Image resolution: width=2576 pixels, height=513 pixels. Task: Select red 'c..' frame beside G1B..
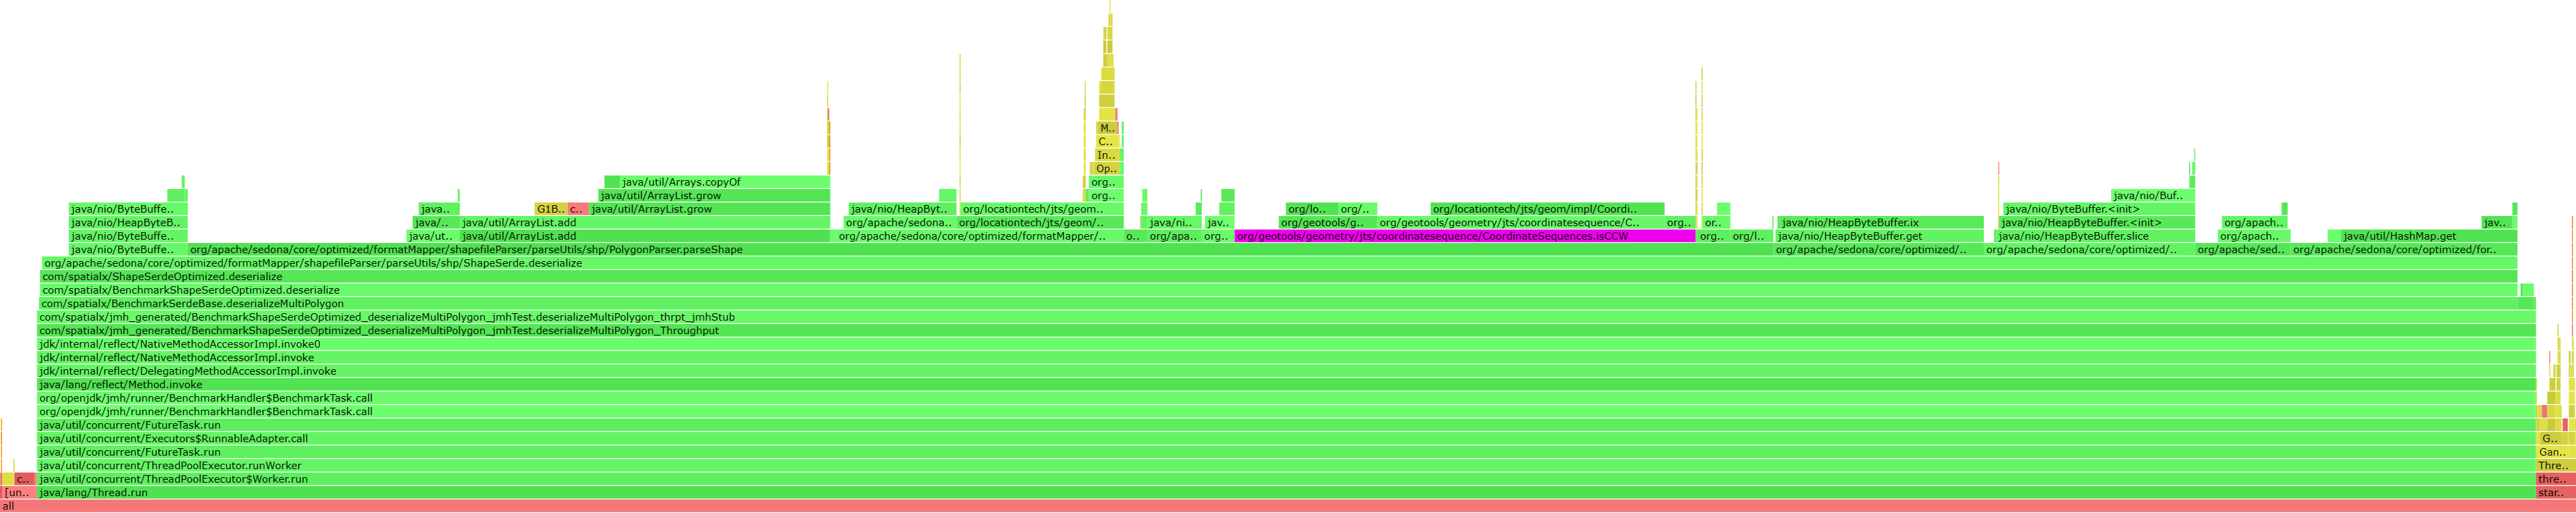click(x=577, y=209)
